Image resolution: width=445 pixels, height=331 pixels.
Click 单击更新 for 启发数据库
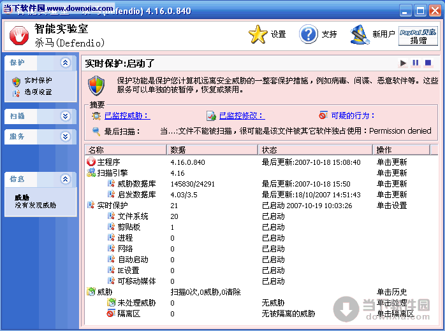(392, 195)
